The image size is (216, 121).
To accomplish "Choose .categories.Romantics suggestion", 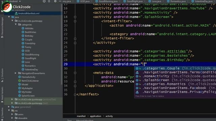I will (175, 84).
